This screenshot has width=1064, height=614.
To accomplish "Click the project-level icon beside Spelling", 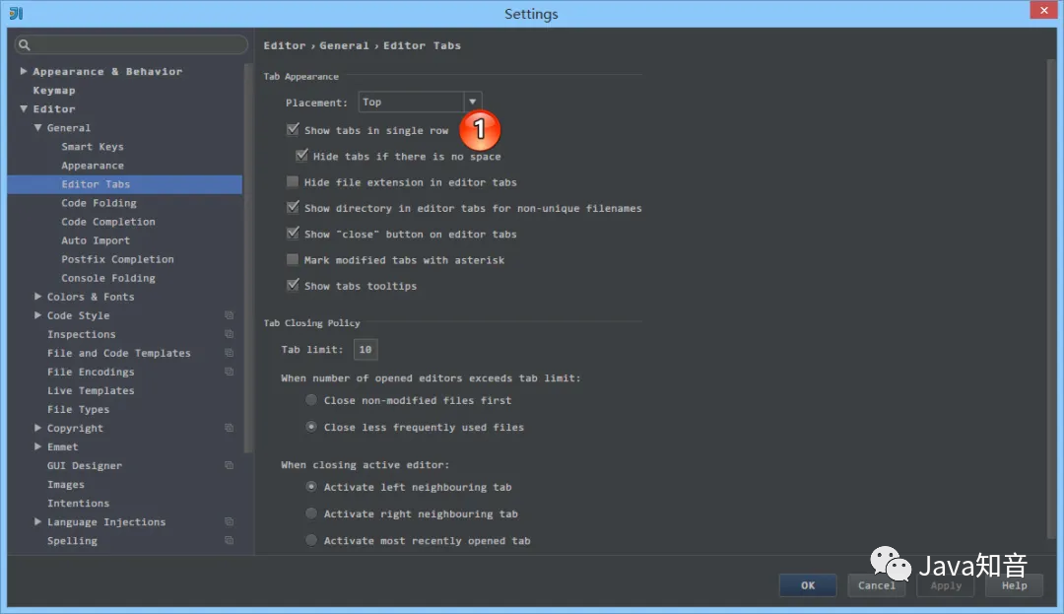I will [229, 540].
